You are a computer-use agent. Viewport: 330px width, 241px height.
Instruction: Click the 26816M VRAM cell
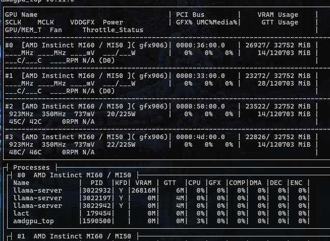click(144, 191)
